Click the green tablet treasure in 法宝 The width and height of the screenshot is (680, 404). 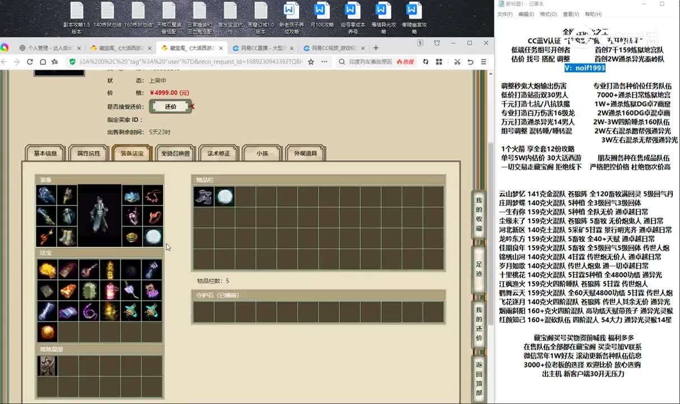pyautogui.click(x=89, y=291)
